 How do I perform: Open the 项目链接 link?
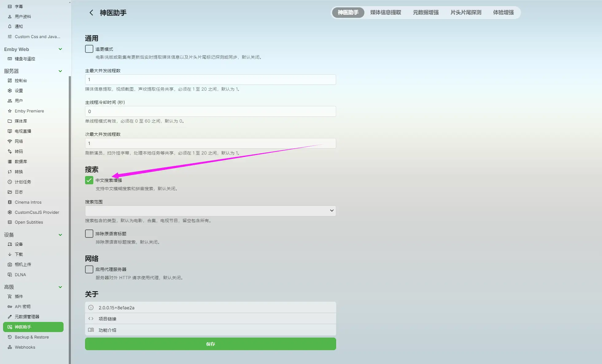[107, 319]
